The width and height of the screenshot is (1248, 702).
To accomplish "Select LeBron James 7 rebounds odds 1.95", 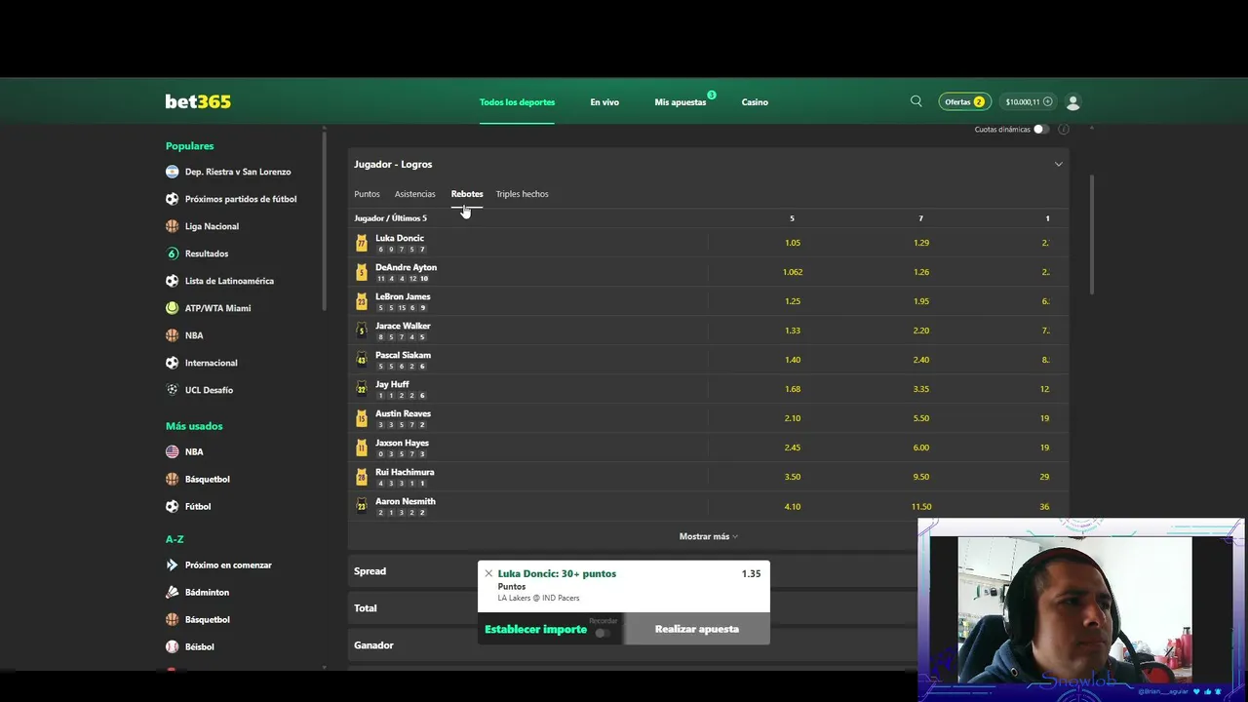I will pyautogui.click(x=921, y=301).
